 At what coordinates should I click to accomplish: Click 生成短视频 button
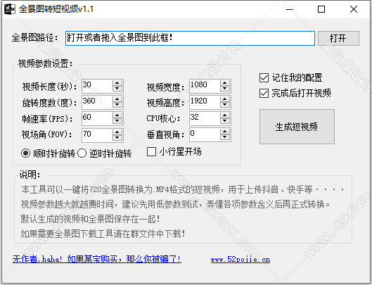[297, 127]
